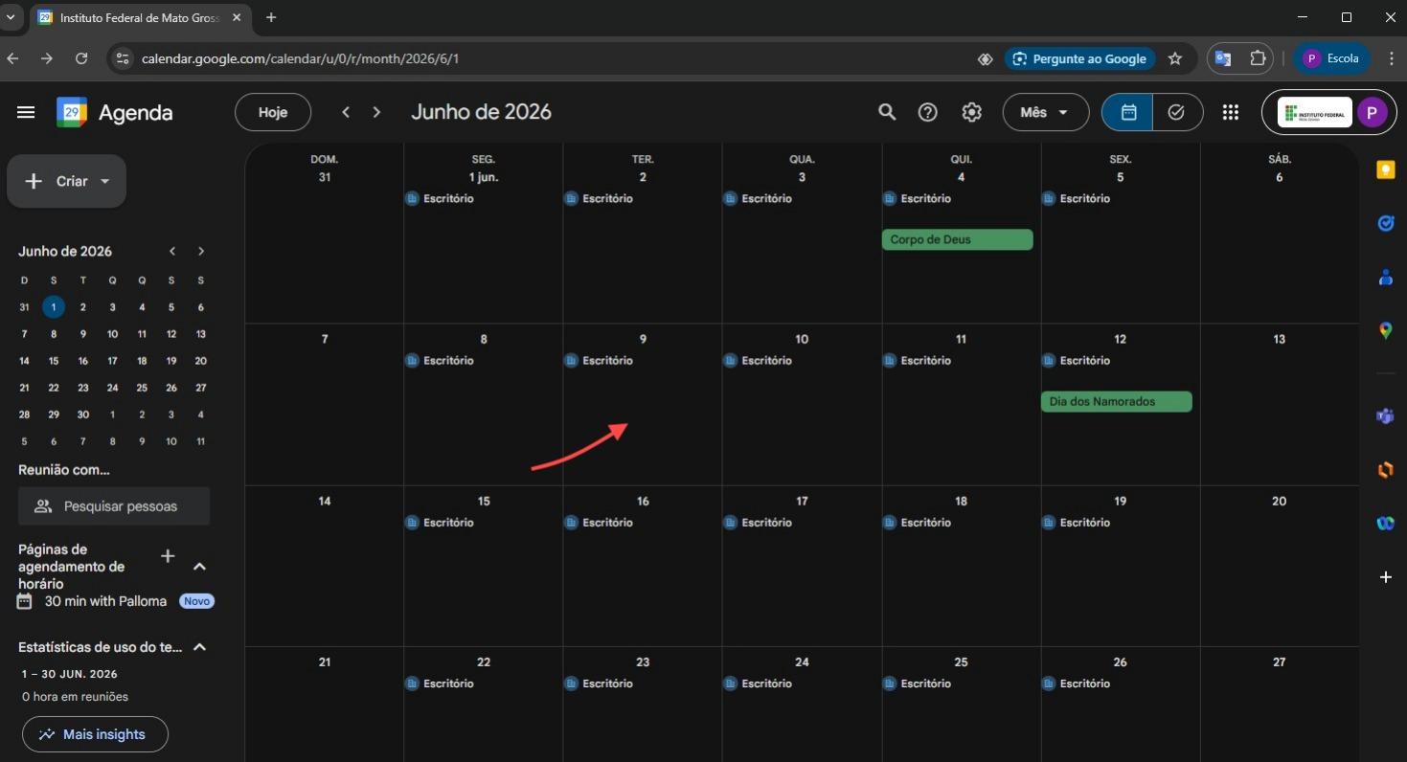This screenshot has height=762, width=1407.
Task: Open the Corpo de Deus event
Action: click(958, 239)
